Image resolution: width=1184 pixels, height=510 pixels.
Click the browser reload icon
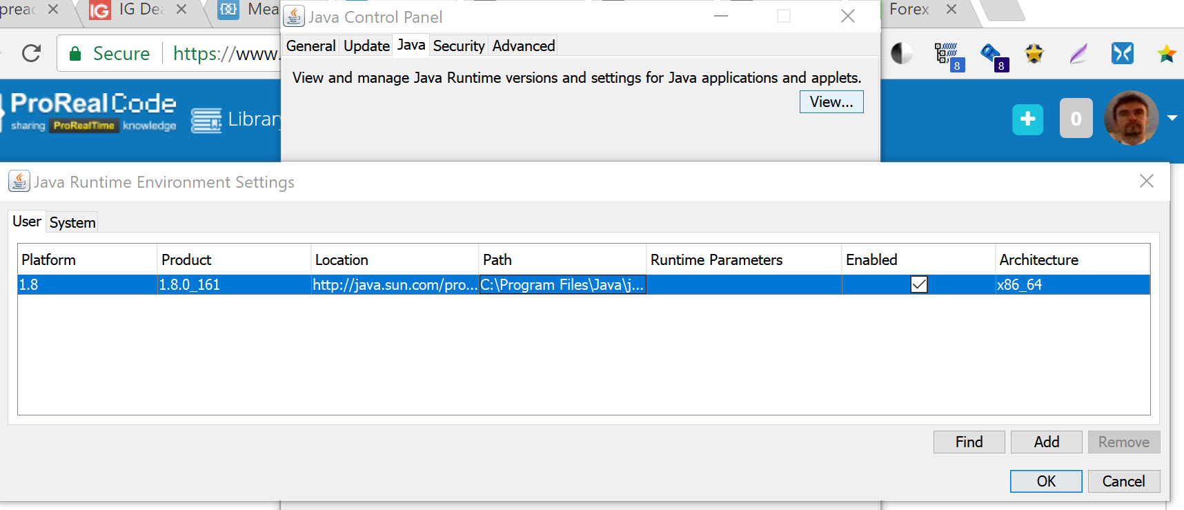[32, 53]
